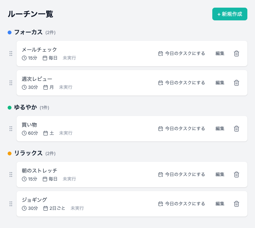Click the drag handle next to 買い物
Screen dimensions: 255x228
tap(11, 129)
